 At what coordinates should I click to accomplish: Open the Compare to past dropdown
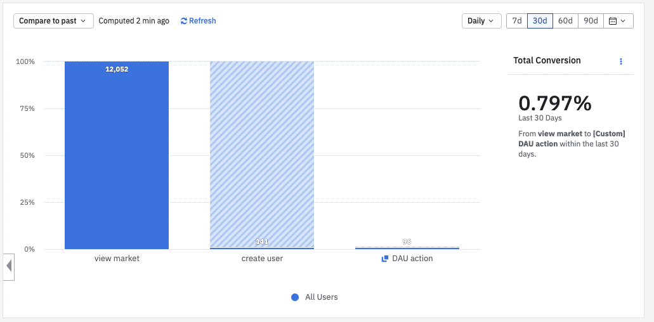[x=53, y=21]
